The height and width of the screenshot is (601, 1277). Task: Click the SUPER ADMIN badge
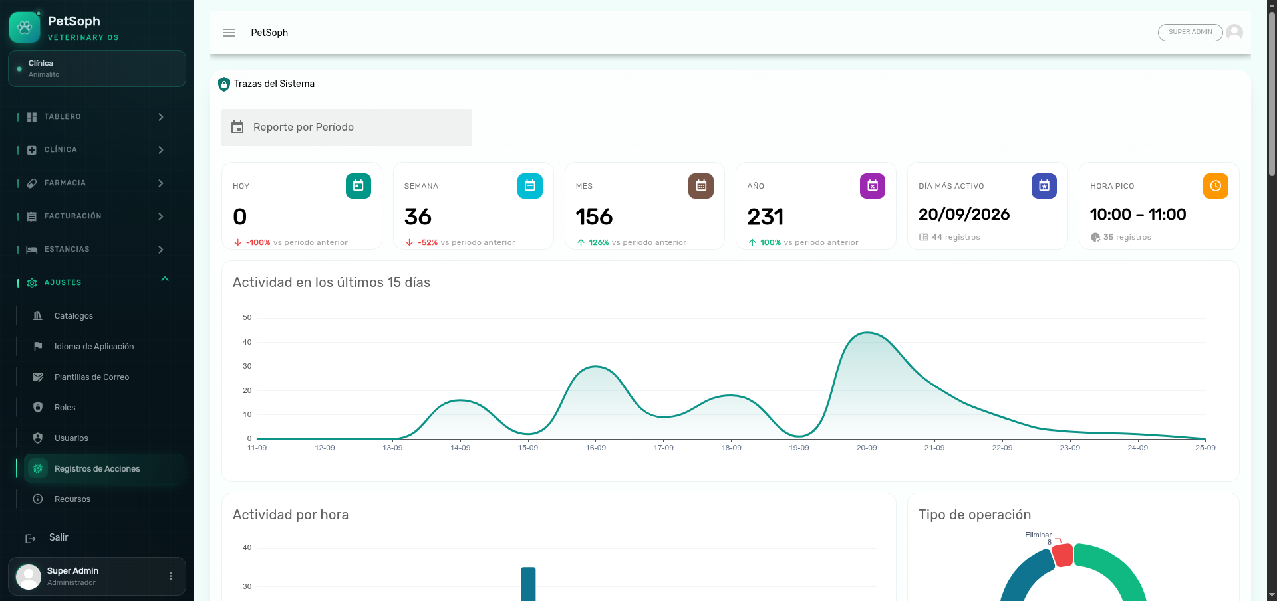point(1191,32)
